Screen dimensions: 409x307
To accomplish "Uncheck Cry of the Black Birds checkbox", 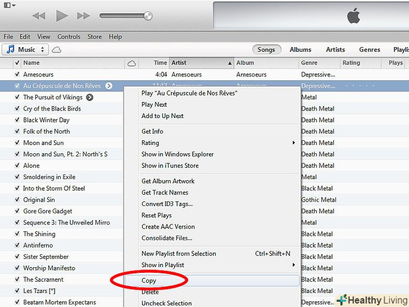I will click(17, 109).
